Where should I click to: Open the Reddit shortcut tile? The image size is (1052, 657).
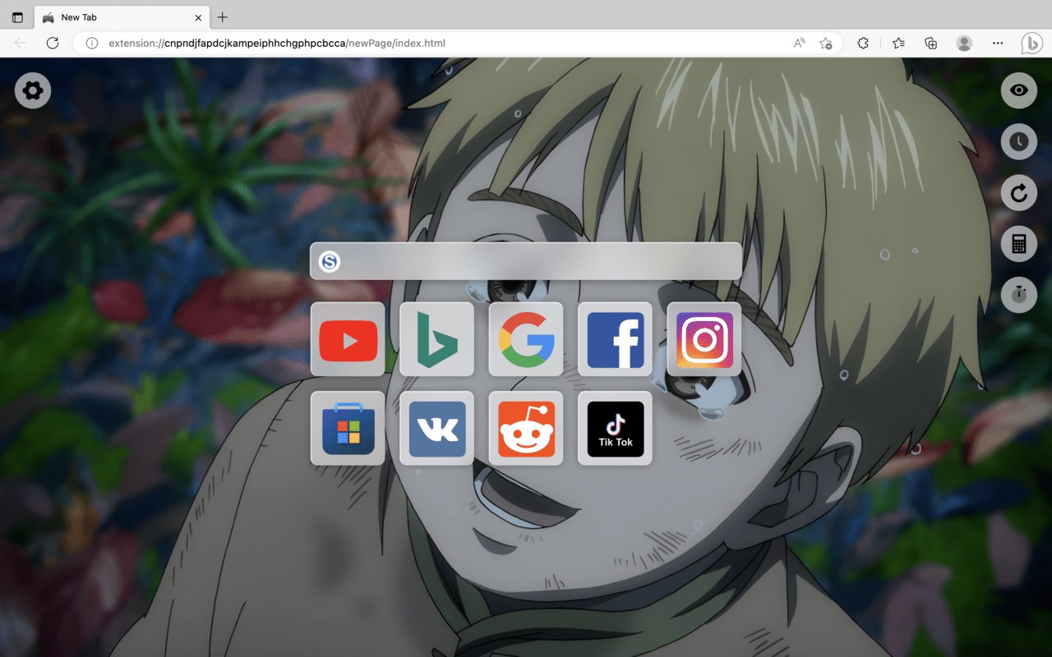point(526,428)
